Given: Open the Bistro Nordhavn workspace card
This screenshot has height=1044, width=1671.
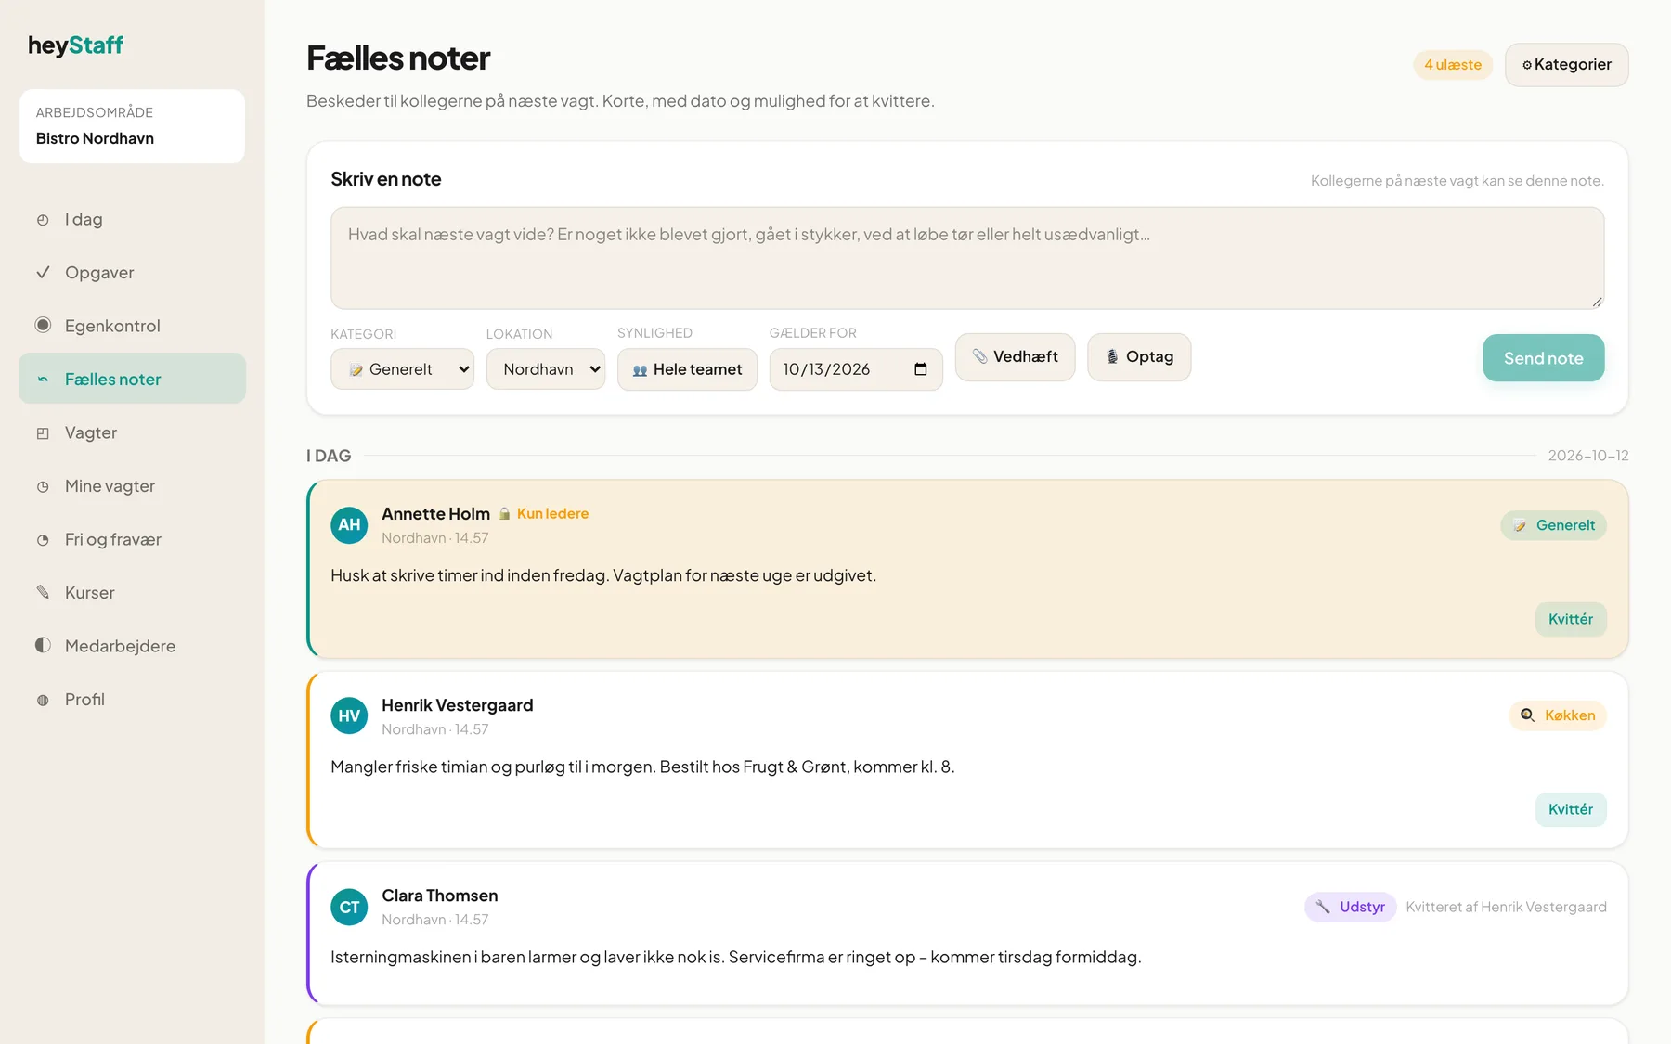Looking at the screenshot, I should coord(132,126).
